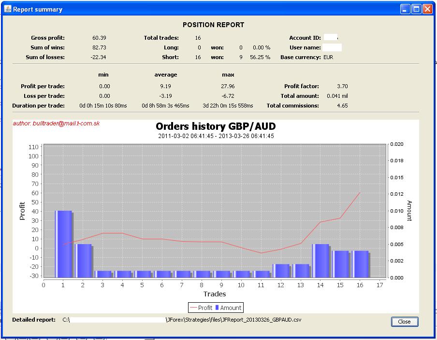Screen dimensions: 437x340
Task: Click the average profit per trade 9.19
Action: click(x=165, y=86)
